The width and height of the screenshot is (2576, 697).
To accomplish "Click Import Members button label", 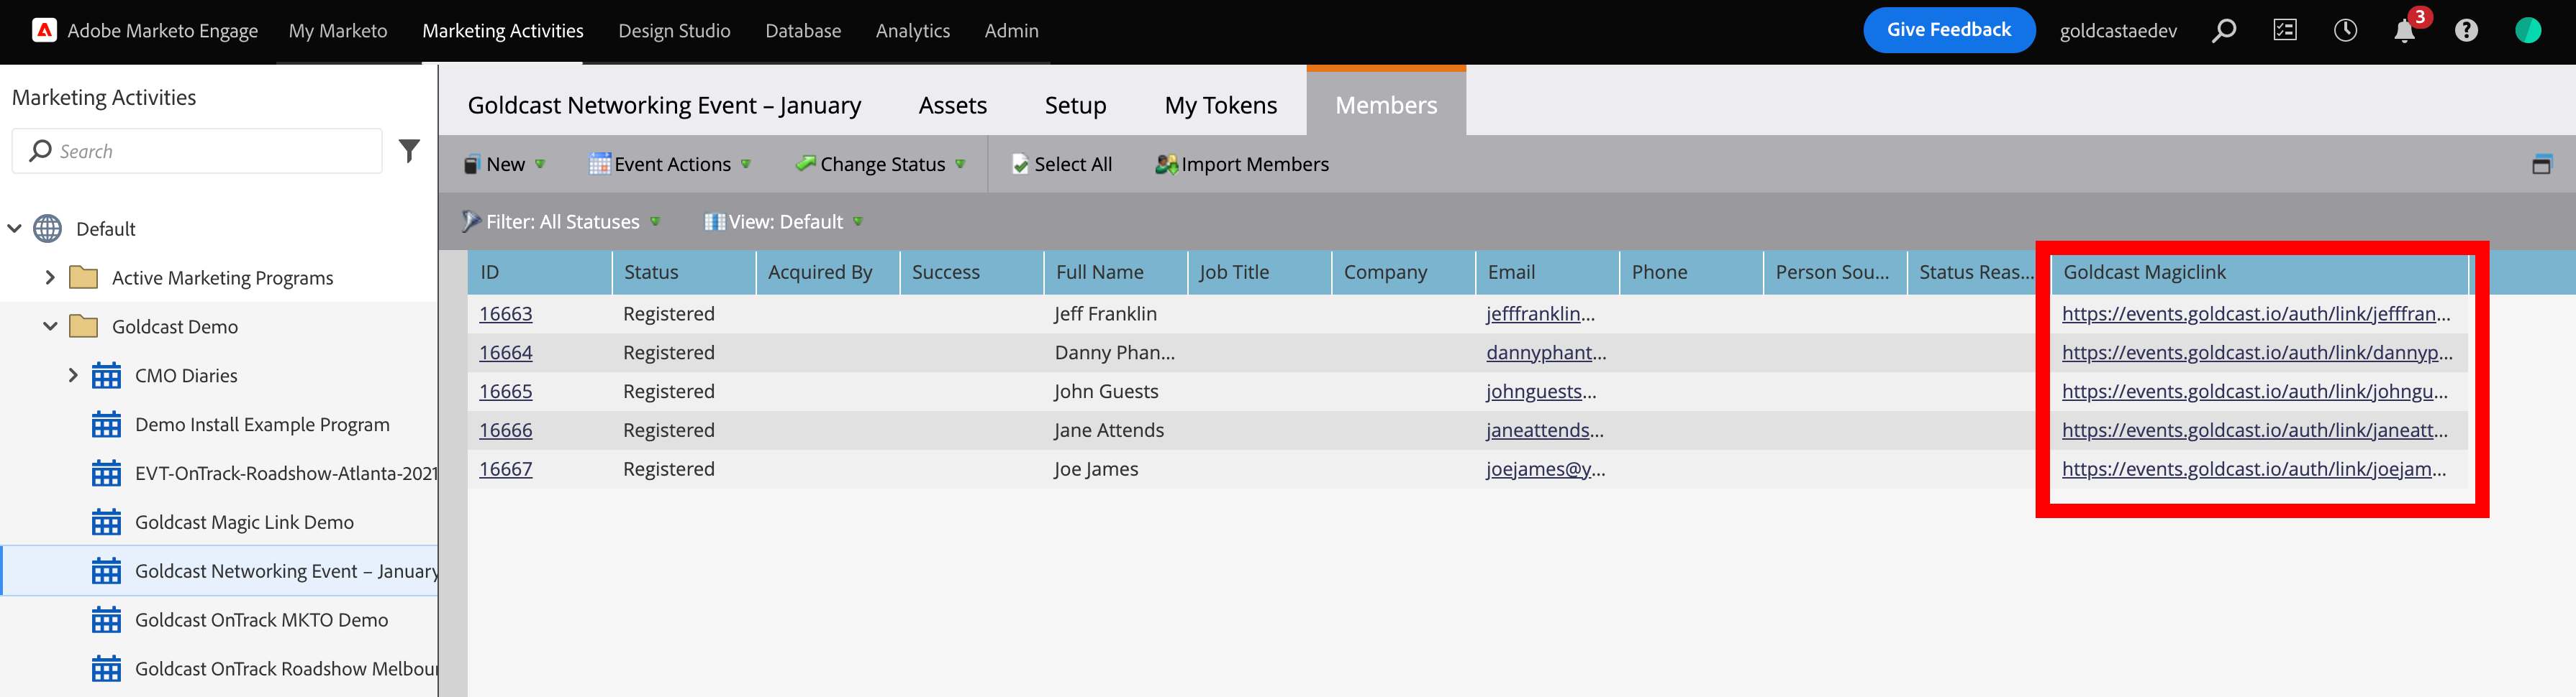I will point(1255,165).
